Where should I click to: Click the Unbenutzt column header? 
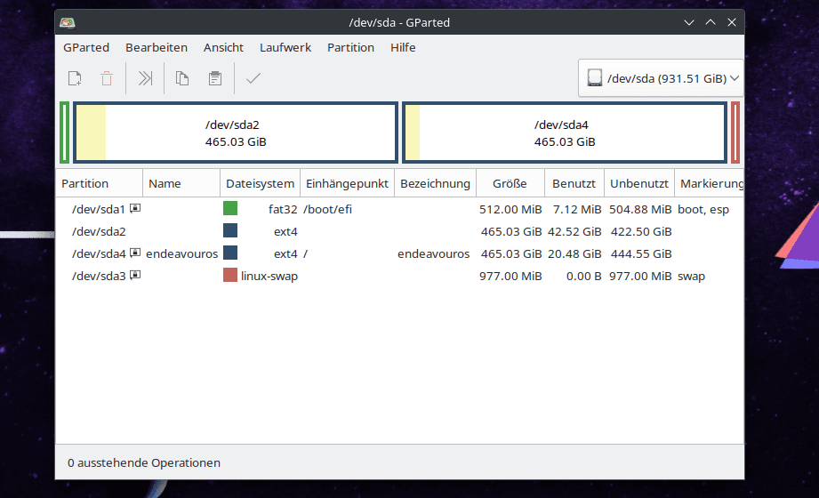(x=639, y=183)
